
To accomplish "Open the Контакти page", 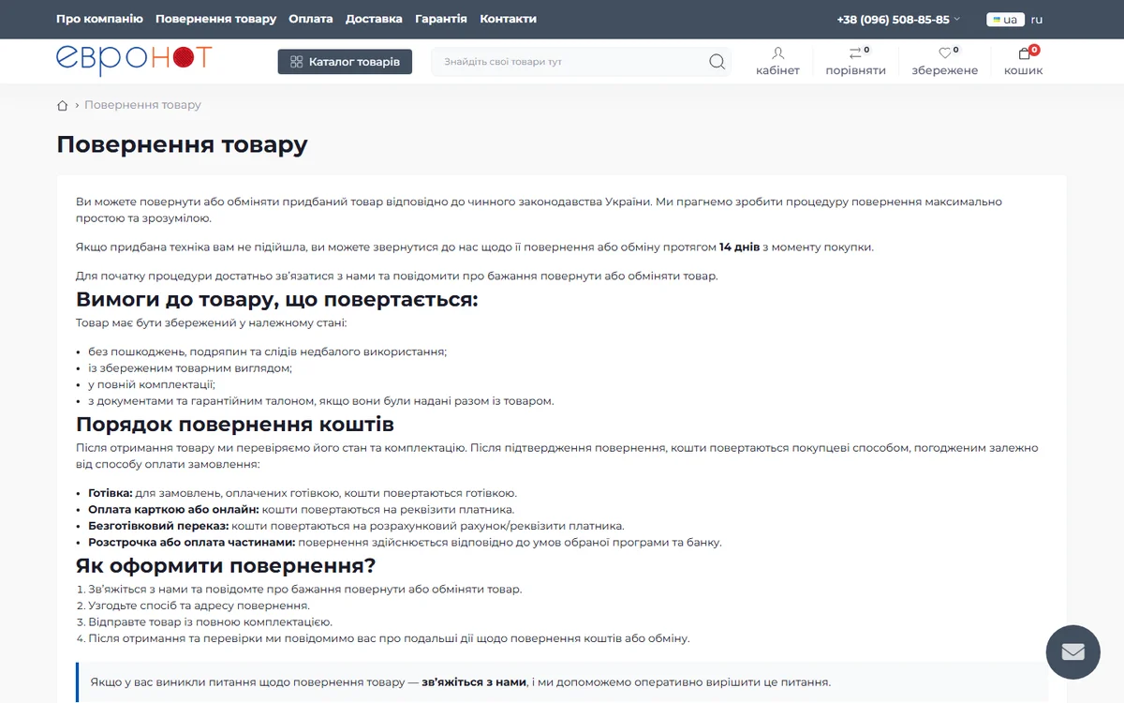I will tap(508, 19).
